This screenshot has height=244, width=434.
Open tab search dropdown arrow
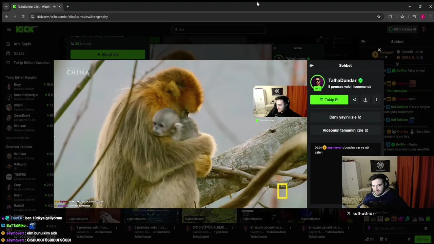(x=6, y=6)
